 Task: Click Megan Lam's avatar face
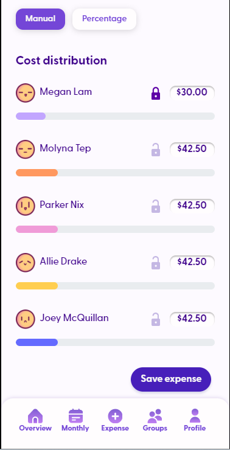[26, 93]
